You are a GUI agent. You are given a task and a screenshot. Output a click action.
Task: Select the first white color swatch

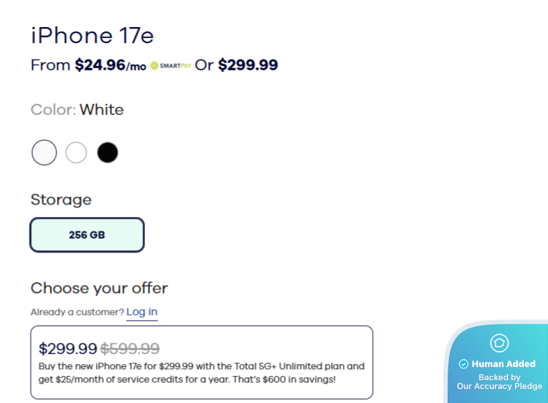pos(44,152)
